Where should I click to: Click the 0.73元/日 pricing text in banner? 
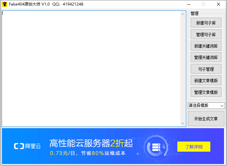pyautogui.click(x=62, y=153)
